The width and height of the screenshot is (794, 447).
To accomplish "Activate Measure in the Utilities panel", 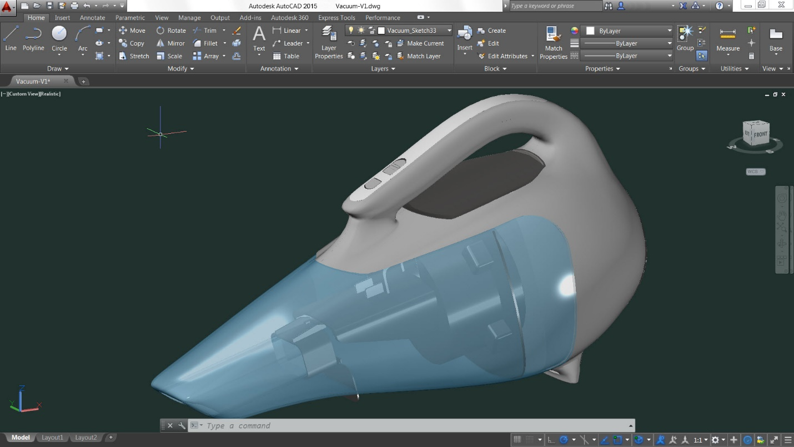I will [x=727, y=39].
